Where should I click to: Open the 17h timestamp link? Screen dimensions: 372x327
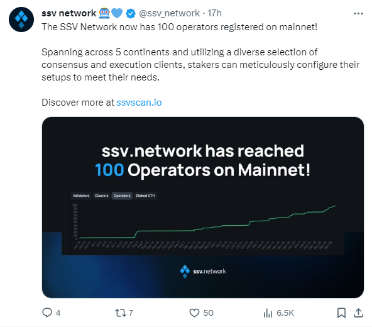[x=215, y=13]
